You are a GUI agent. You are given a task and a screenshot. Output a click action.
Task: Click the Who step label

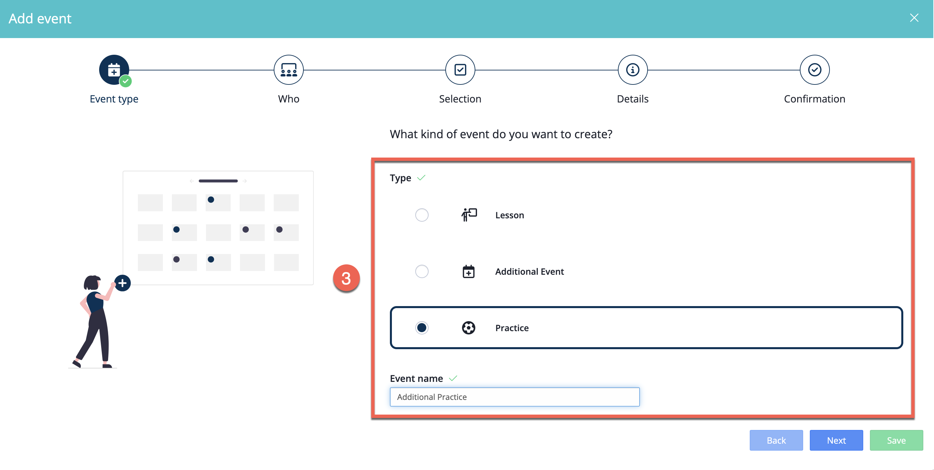pyautogui.click(x=289, y=99)
